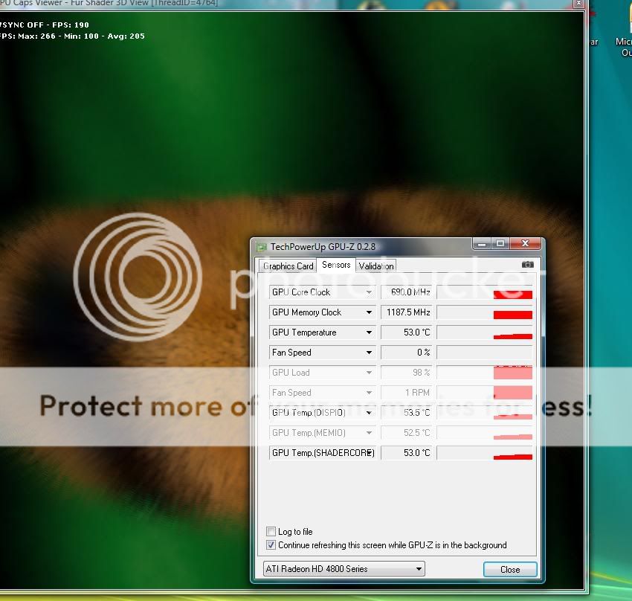632x601 pixels.
Task: Expand the GPU Memory Clock dropdown
Action: [369, 312]
